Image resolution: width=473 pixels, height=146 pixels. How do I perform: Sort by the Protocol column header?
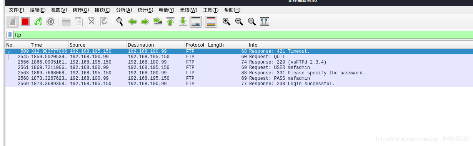point(196,45)
